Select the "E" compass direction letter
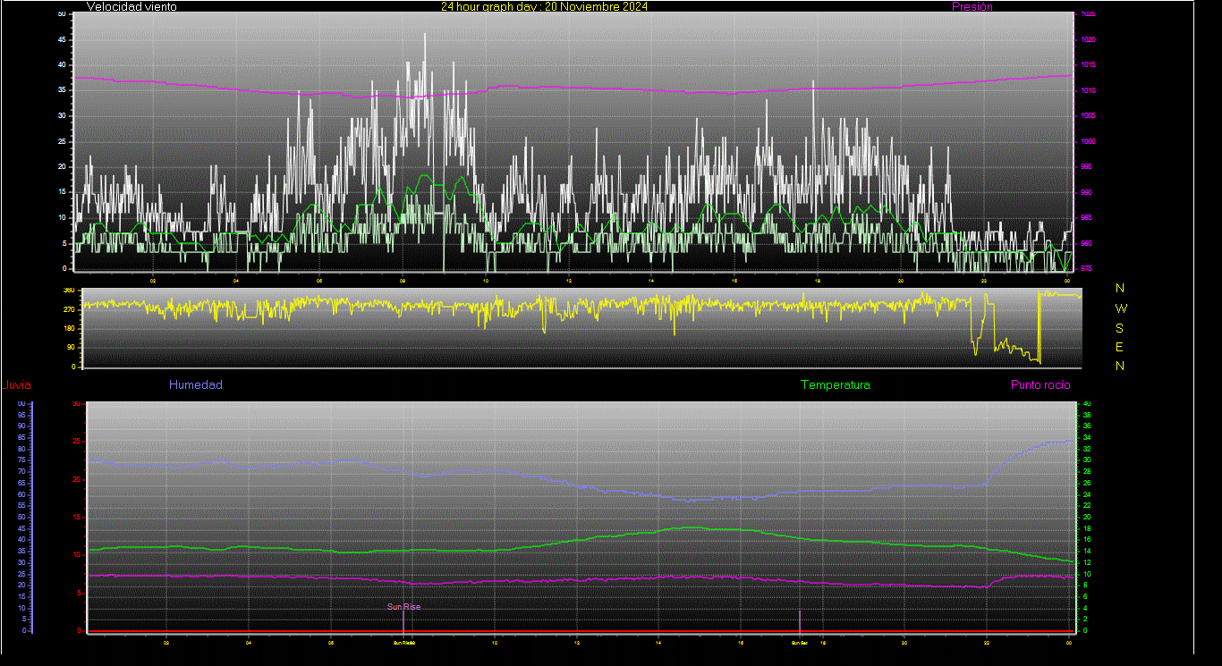 coord(1120,347)
